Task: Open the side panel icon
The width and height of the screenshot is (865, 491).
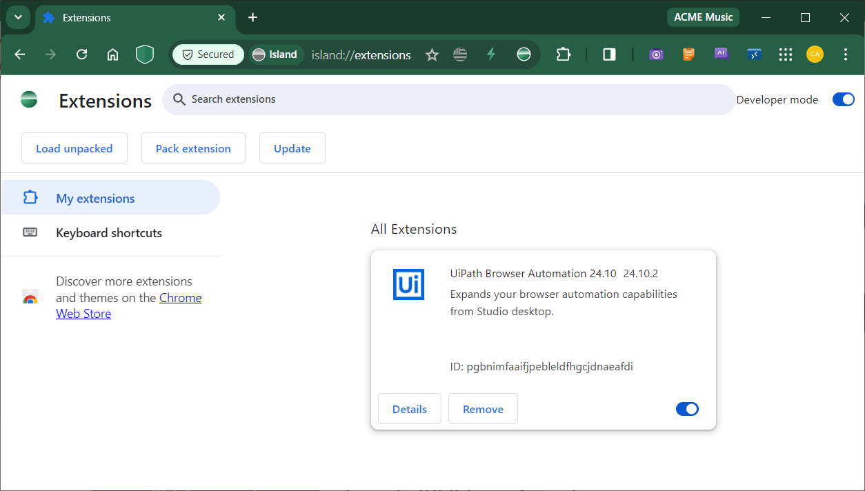Action: tap(608, 54)
